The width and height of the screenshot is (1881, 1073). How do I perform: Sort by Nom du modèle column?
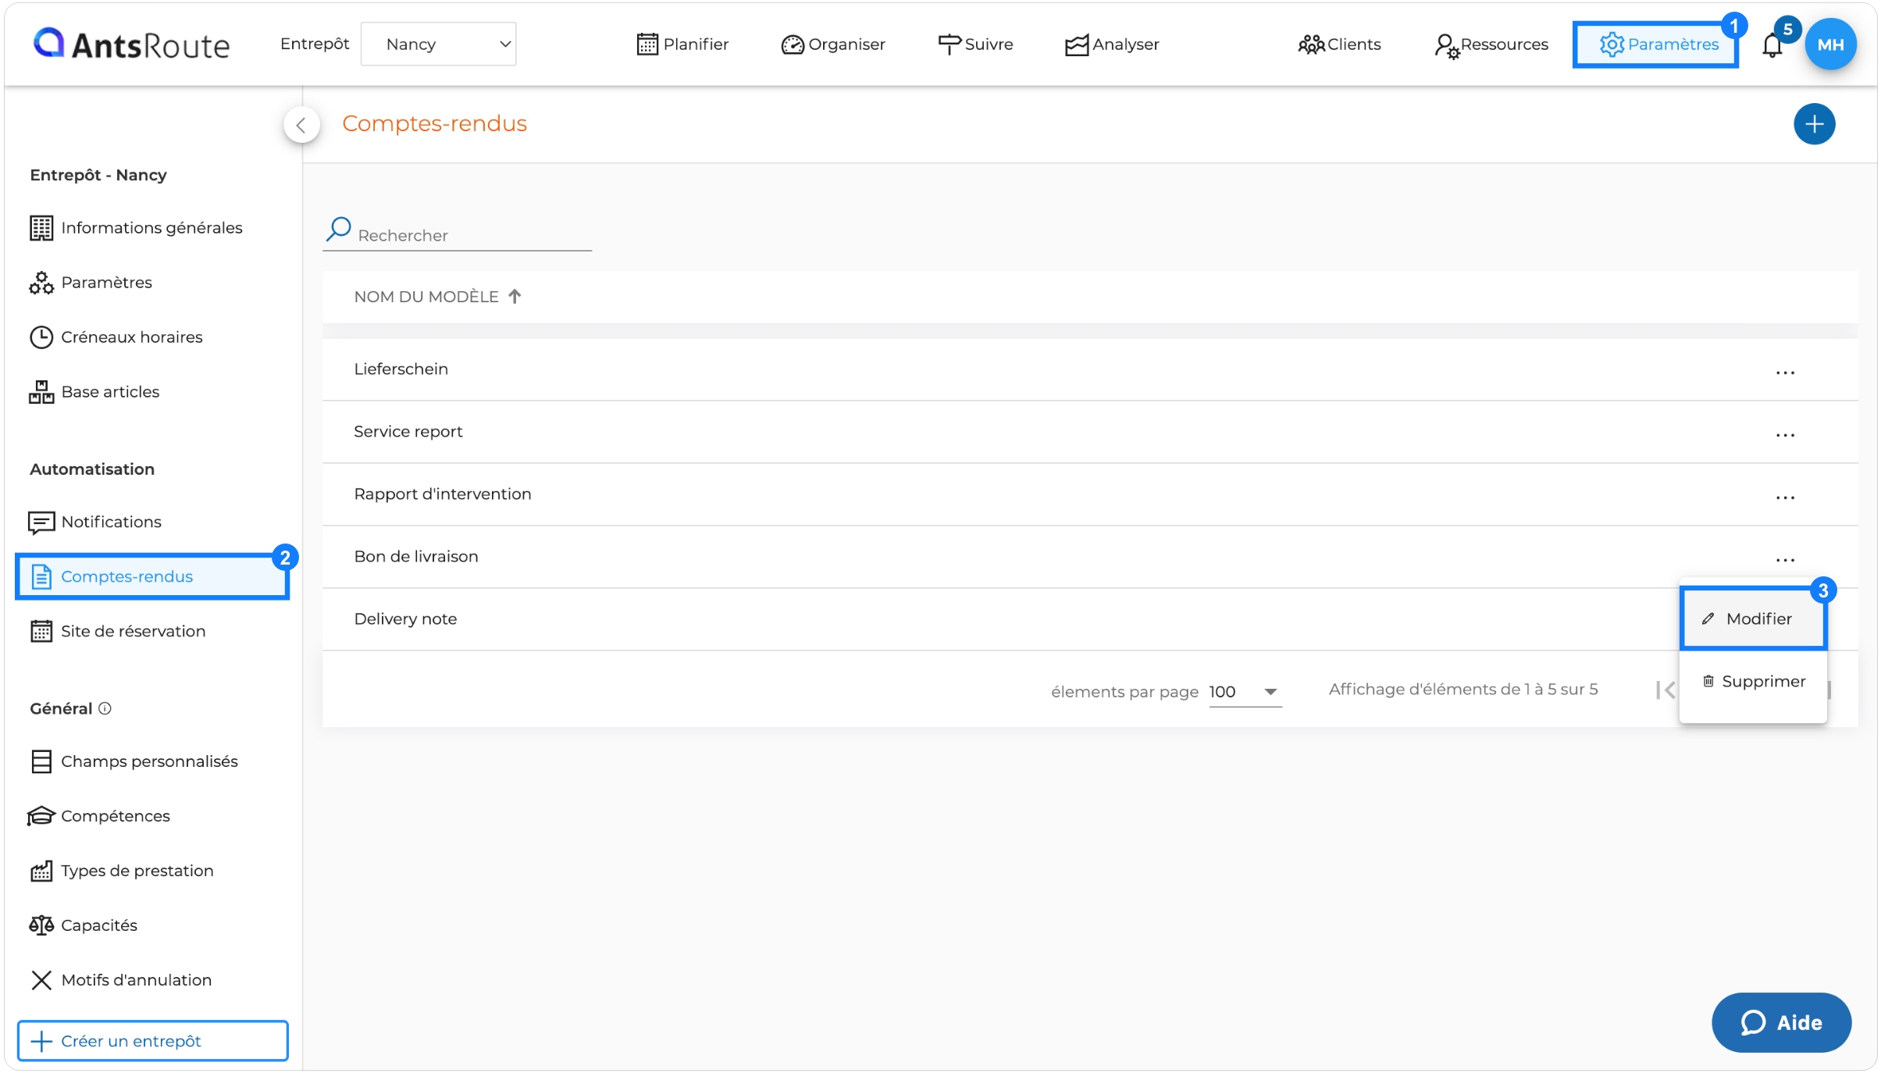(426, 297)
